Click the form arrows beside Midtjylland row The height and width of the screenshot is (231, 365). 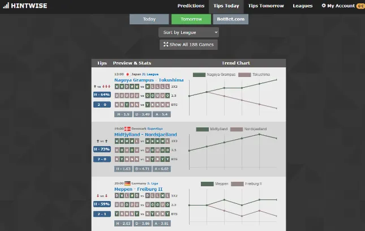point(102,141)
